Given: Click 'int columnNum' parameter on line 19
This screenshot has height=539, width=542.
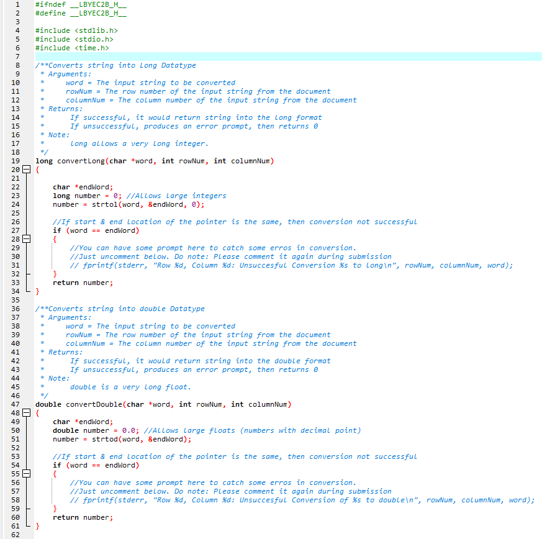Looking at the screenshot, I should click(242, 161).
